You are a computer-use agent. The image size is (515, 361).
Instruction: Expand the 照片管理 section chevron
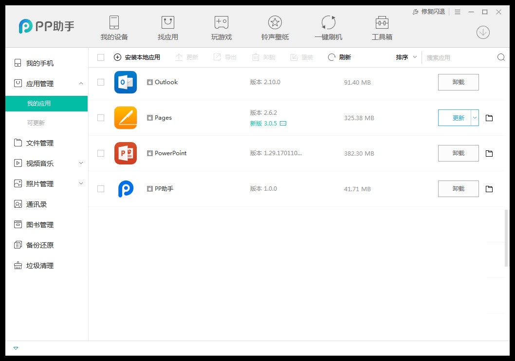[81, 183]
